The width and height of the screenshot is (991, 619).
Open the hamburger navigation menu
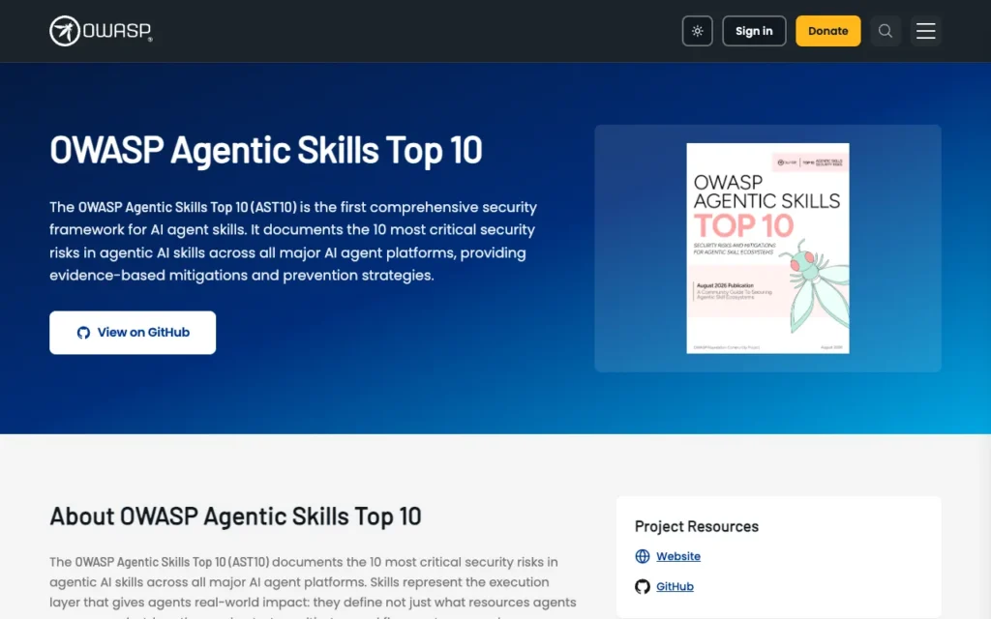click(926, 31)
